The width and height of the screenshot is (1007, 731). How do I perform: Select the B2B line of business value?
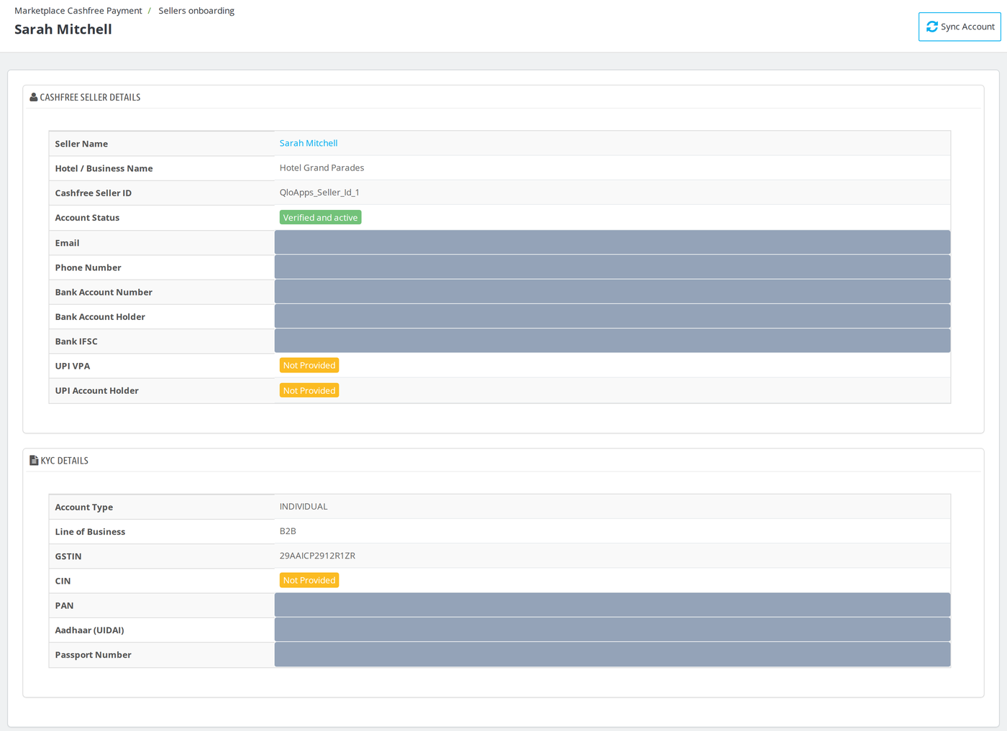(288, 530)
